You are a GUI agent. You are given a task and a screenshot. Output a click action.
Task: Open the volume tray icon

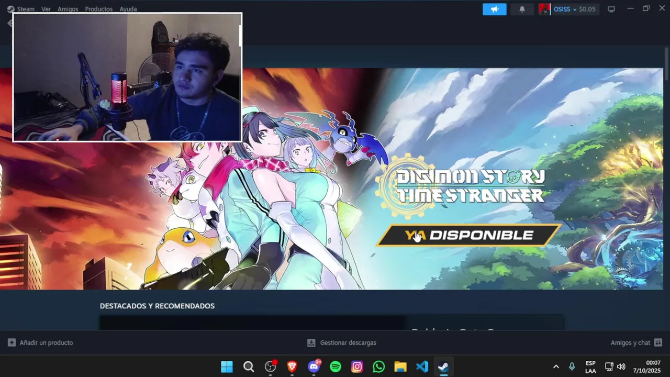click(621, 367)
